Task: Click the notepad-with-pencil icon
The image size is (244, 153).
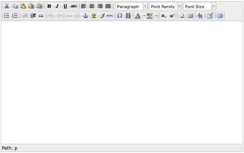Action: point(210,16)
